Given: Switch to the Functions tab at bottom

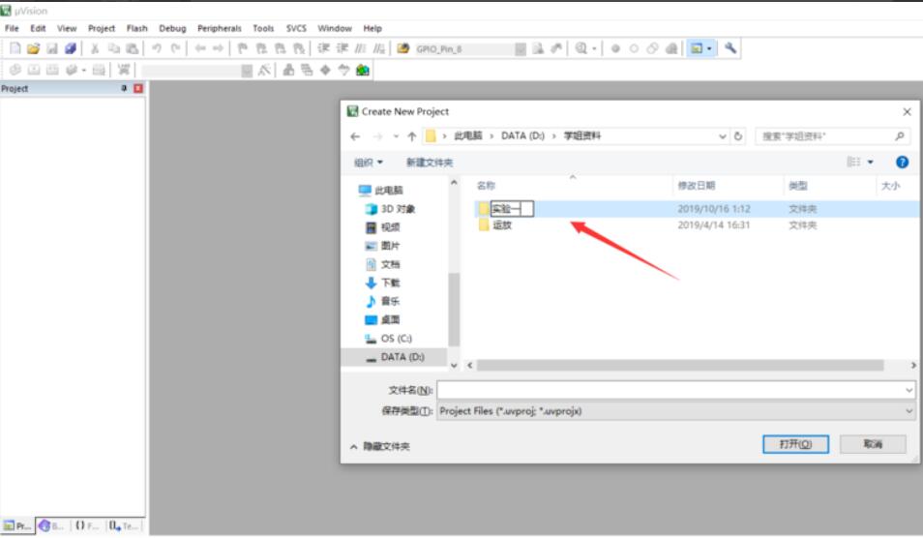Looking at the screenshot, I should pyautogui.click(x=87, y=525).
